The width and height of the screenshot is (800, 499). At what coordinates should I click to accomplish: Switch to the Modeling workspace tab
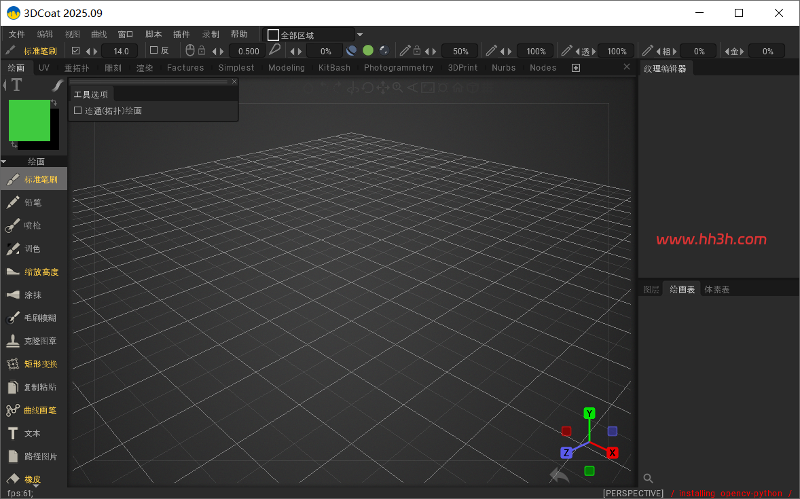tap(286, 68)
